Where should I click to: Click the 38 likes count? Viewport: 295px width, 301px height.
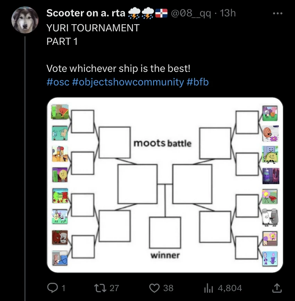[x=168, y=288]
